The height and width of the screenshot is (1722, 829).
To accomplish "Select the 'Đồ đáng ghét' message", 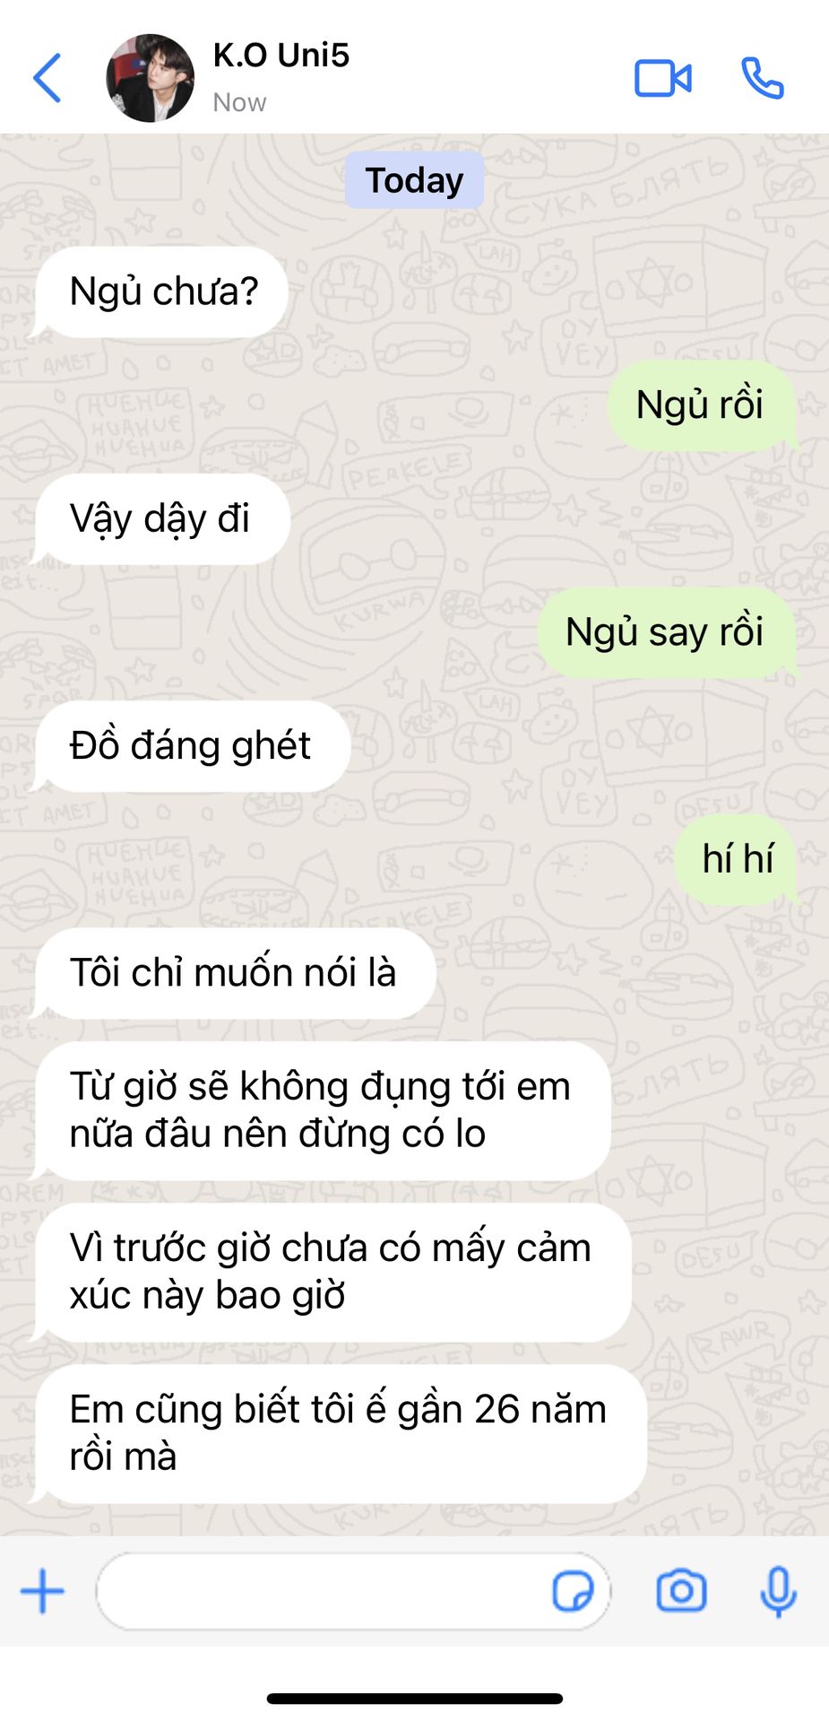I will click(192, 746).
